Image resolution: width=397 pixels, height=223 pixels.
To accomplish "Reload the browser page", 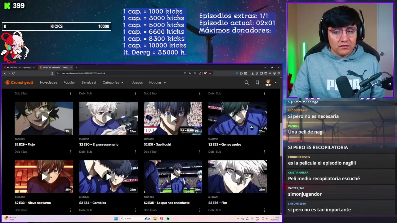I will click(x=13, y=73).
